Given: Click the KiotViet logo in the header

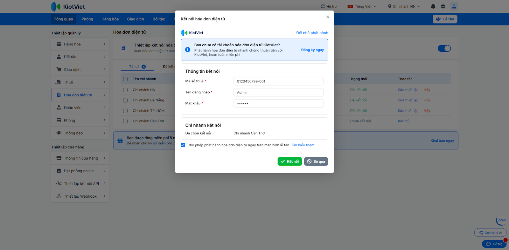Looking at the screenshot, I should (68, 7).
